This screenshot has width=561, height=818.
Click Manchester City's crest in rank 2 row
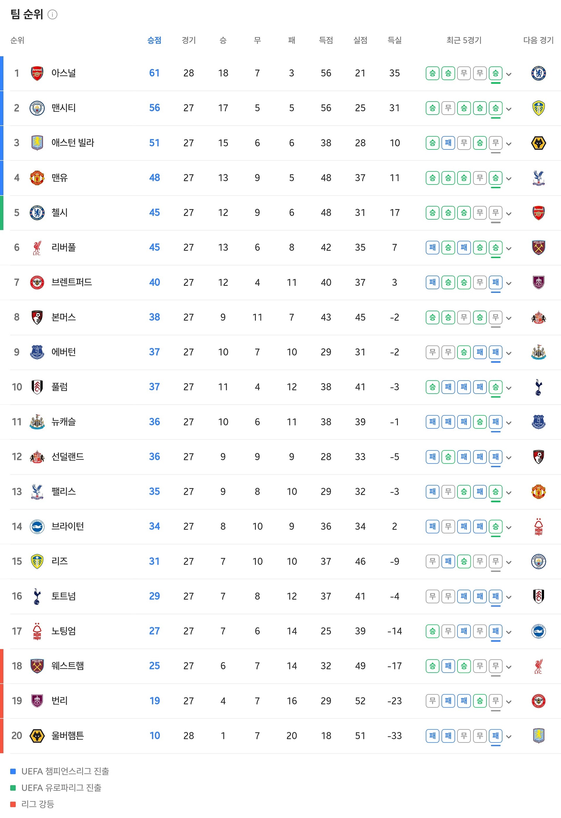pyautogui.click(x=37, y=108)
